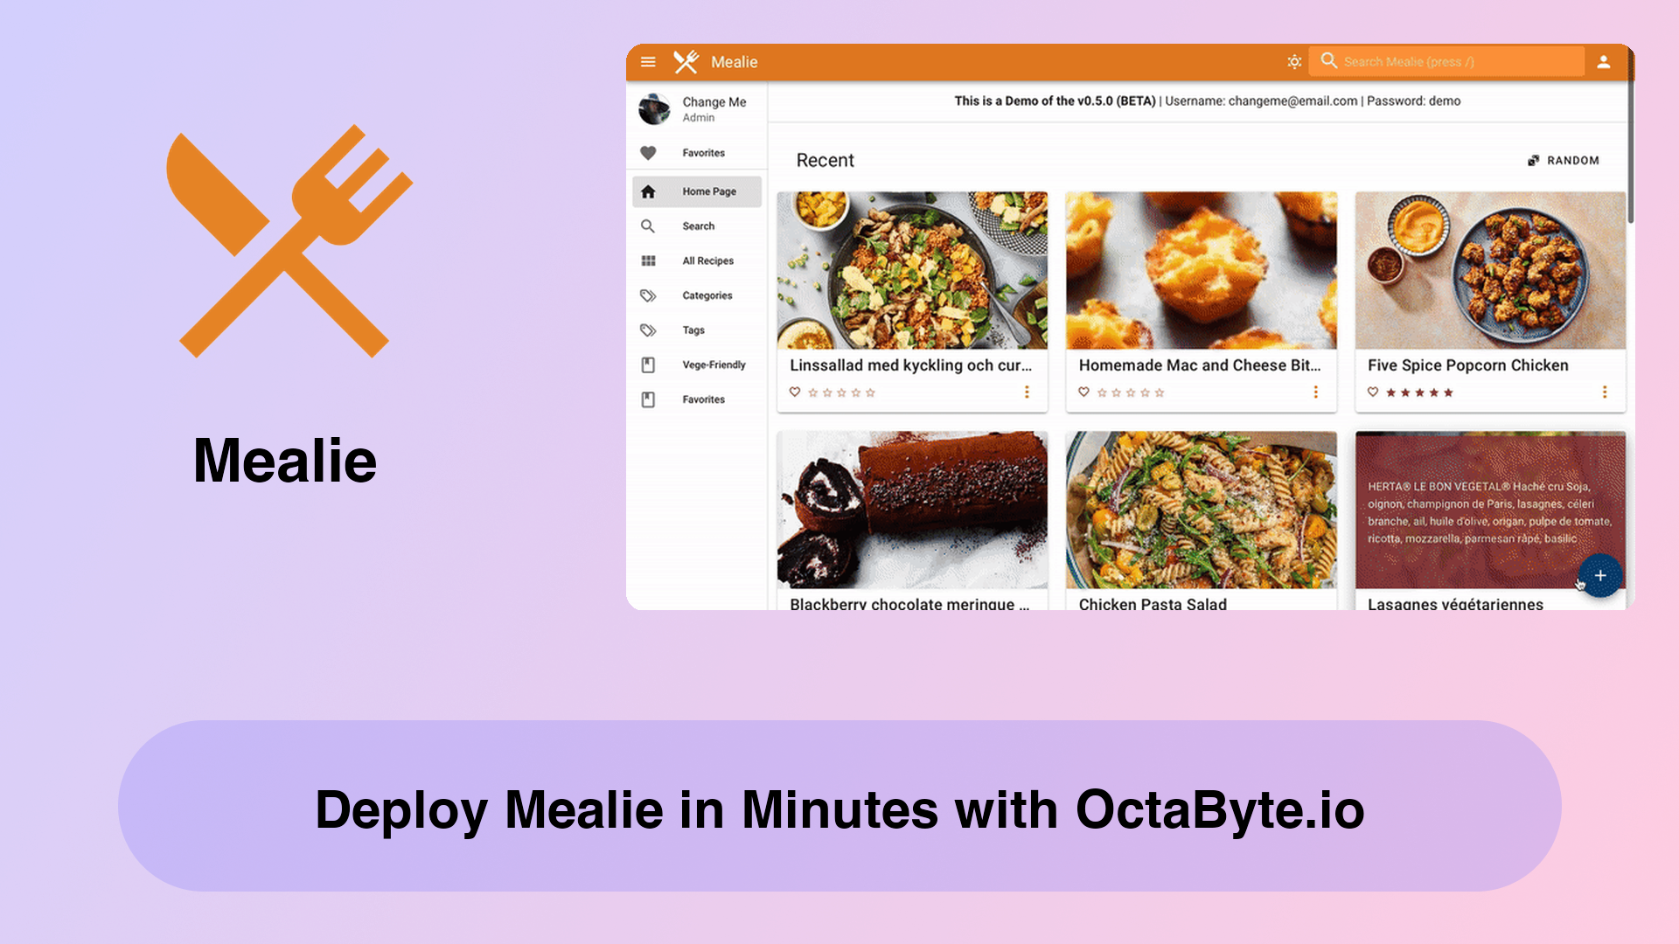Open the hamburger menu icon
Screen dimensions: 1679x944
click(648, 62)
